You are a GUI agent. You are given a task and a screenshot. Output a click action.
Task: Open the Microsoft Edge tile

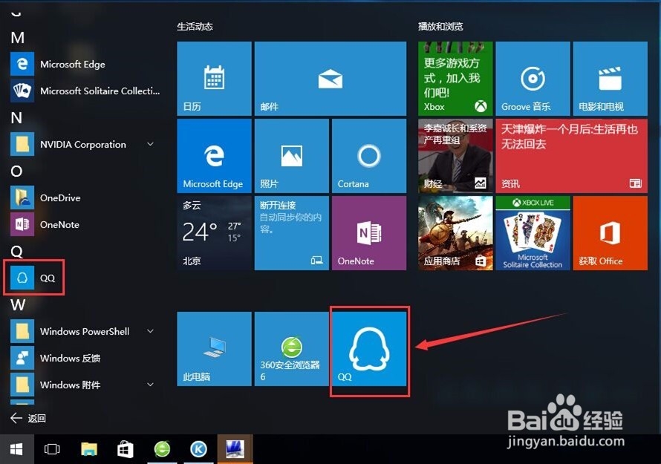(214, 156)
